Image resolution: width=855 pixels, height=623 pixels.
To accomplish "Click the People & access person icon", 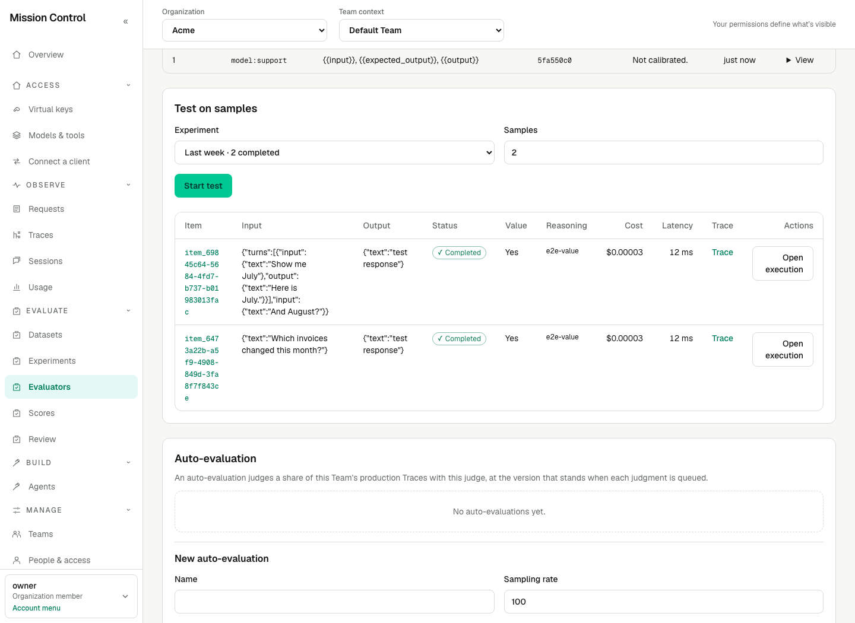I will (x=17, y=560).
